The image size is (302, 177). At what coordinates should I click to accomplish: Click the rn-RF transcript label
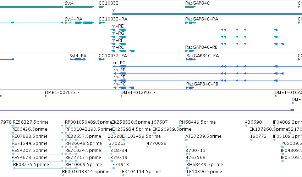coord(117,40)
